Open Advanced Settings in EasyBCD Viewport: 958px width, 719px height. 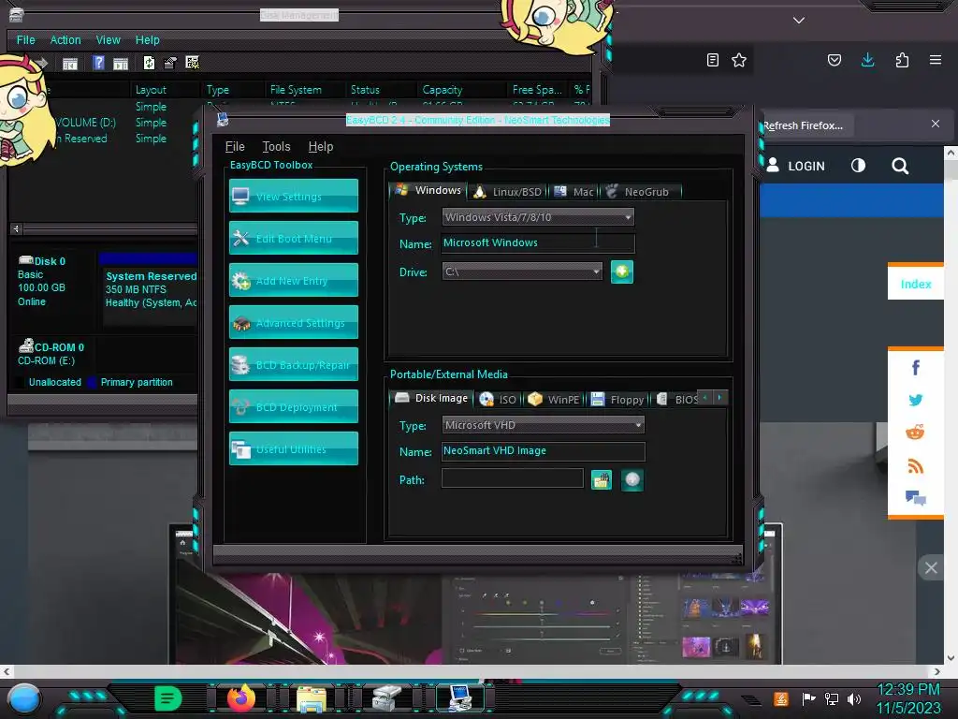click(293, 322)
